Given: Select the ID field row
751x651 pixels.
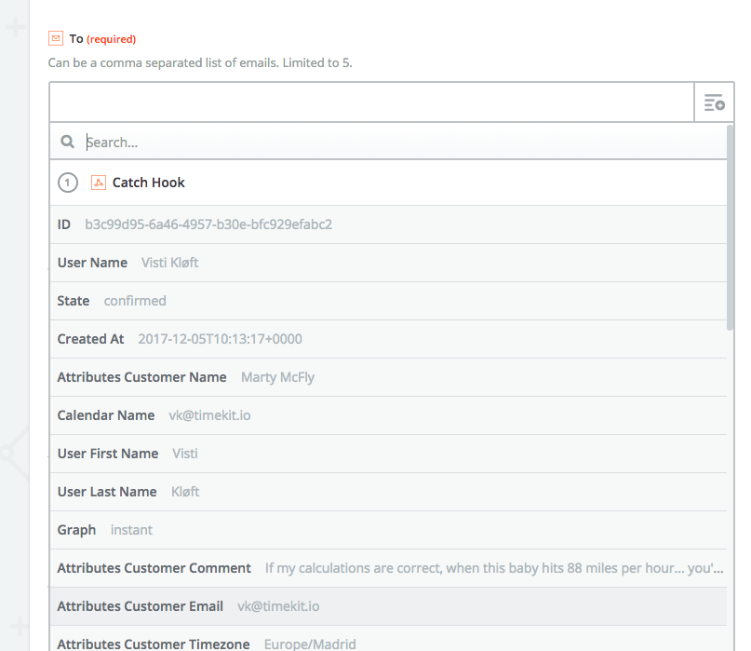Looking at the screenshot, I should (388, 224).
